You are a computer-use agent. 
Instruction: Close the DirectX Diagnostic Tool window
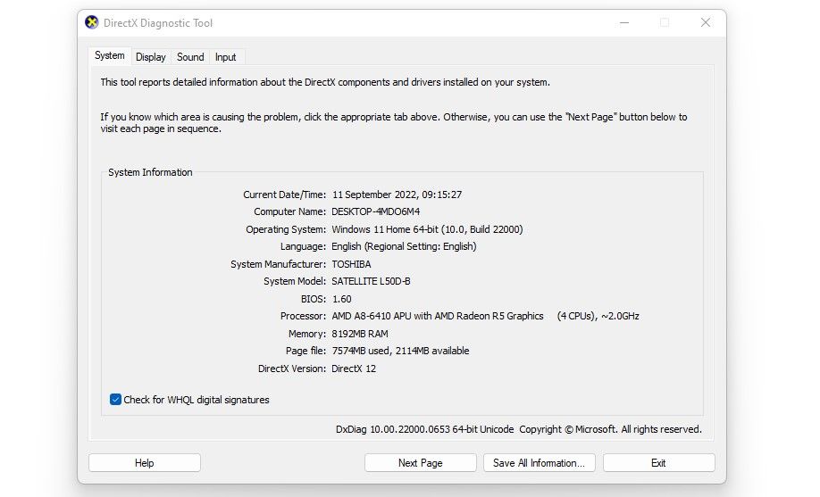click(706, 23)
